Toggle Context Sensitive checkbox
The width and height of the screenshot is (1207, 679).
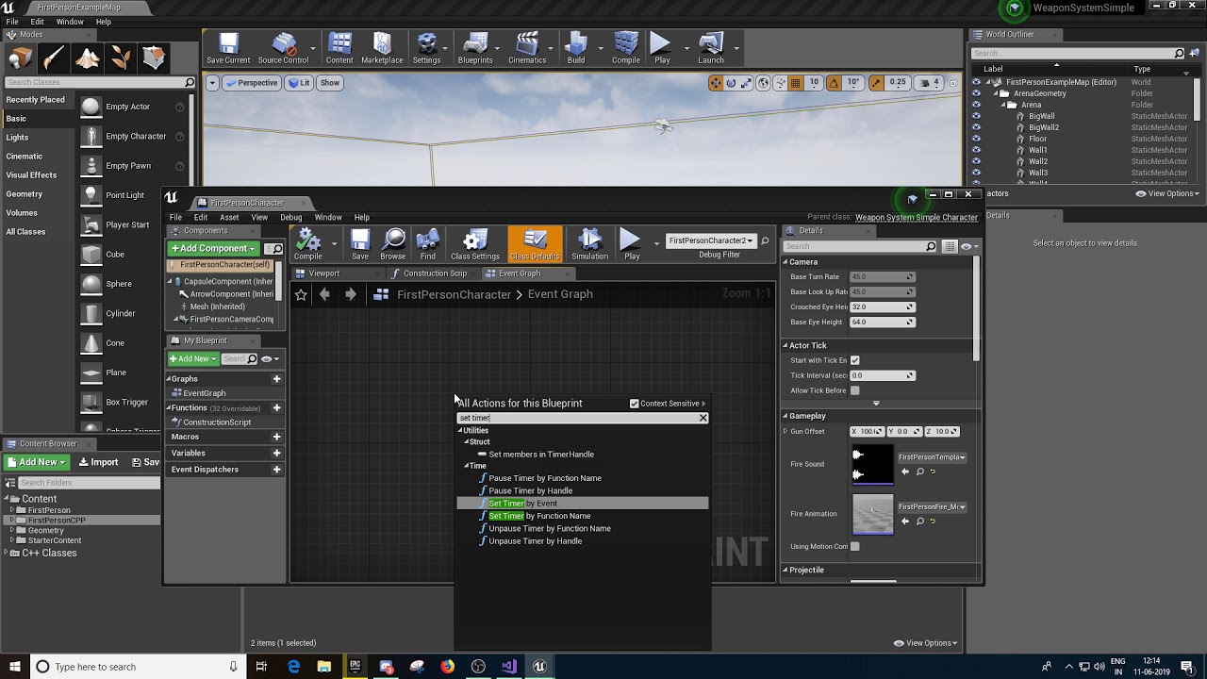tap(634, 404)
